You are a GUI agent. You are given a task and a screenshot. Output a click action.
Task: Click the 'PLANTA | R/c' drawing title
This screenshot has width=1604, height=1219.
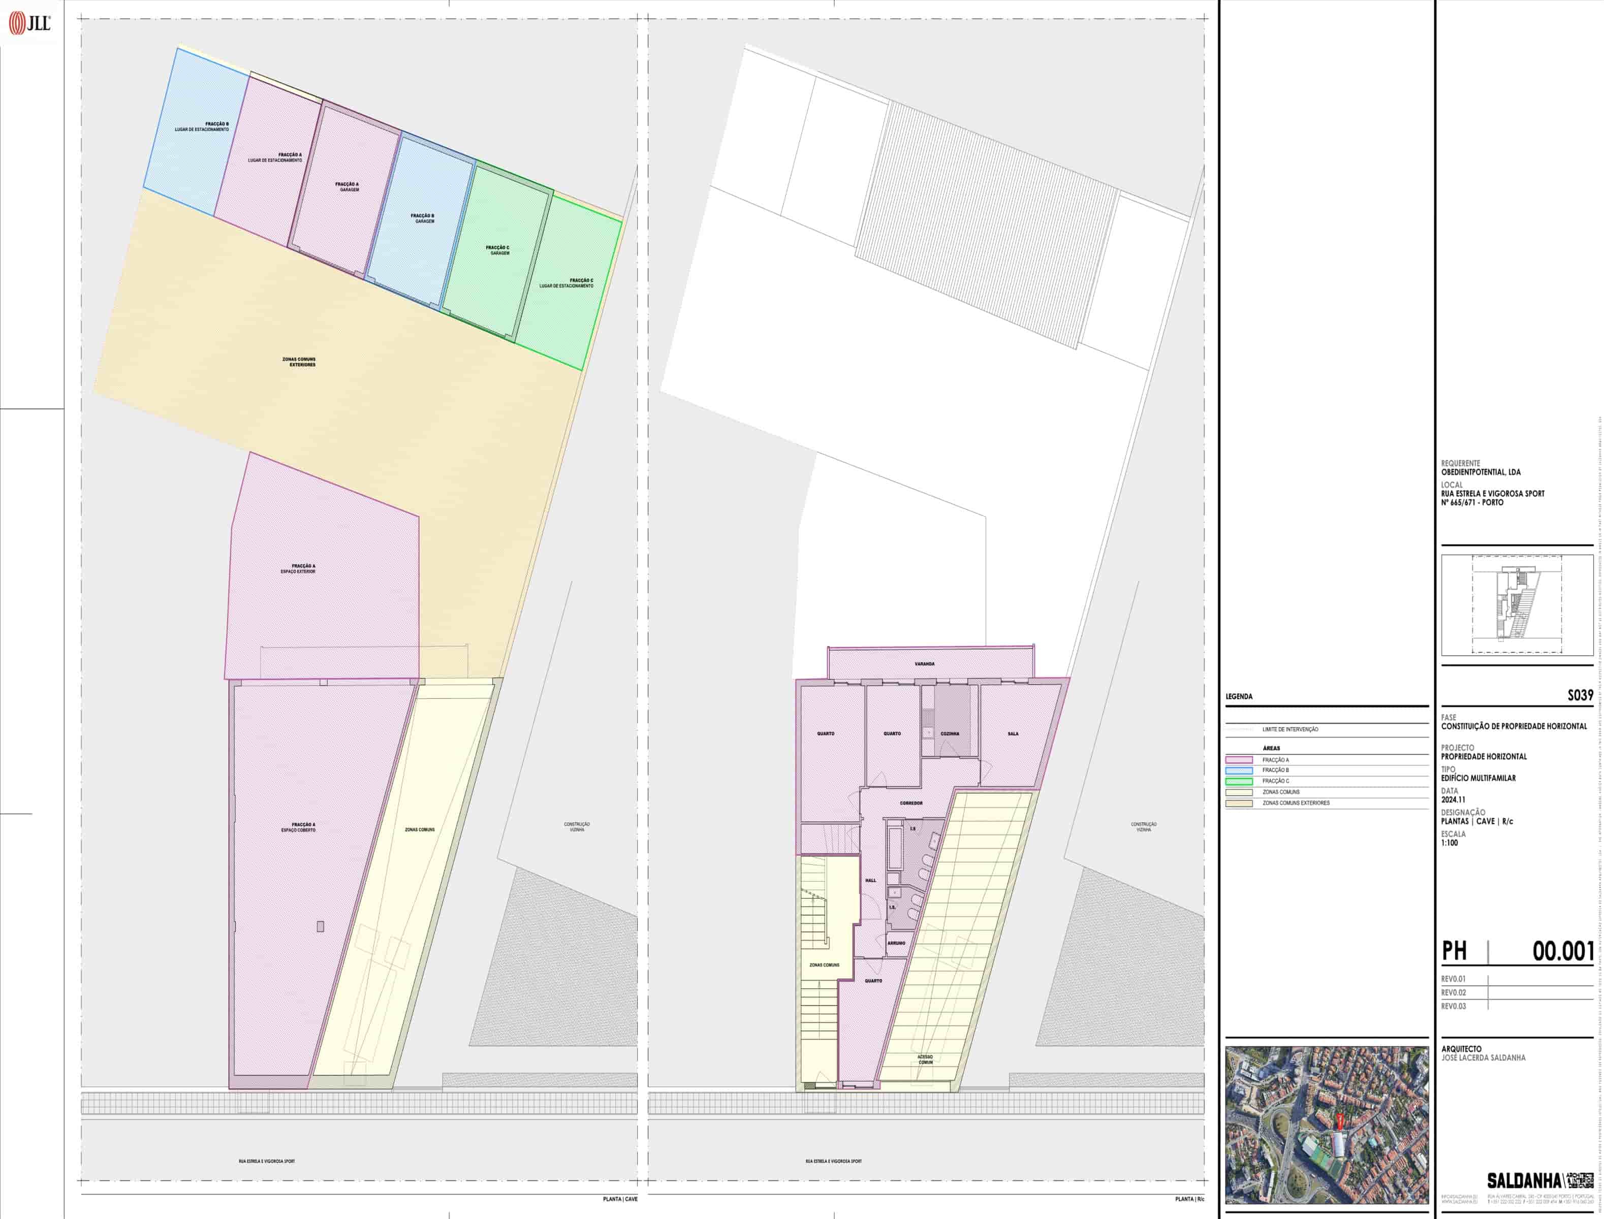point(1189,1199)
